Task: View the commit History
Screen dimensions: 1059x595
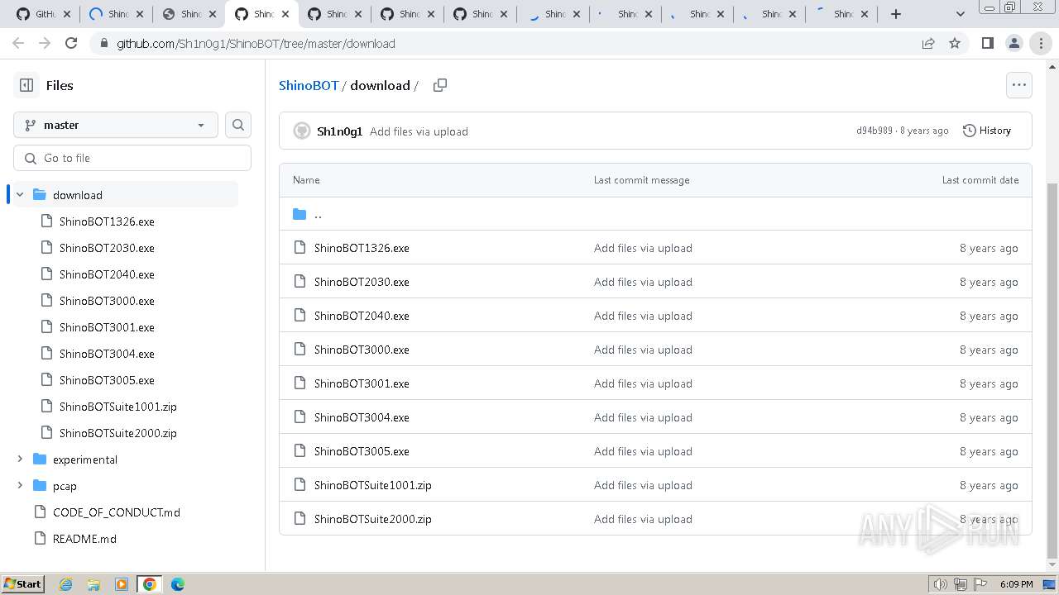Action: 987,131
